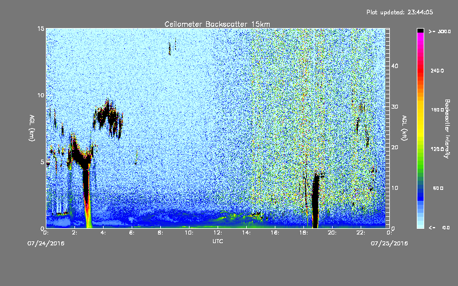Screen dimensions: 458x286
Task: Click the '8:' UTC hour tick label
Action: click(x=160, y=233)
